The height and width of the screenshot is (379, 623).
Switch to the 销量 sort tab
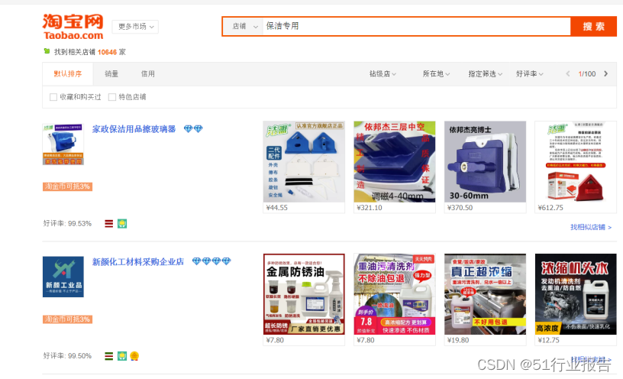(x=111, y=73)
